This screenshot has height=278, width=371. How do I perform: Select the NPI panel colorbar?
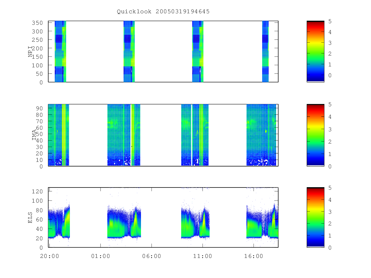pos(315,51)
